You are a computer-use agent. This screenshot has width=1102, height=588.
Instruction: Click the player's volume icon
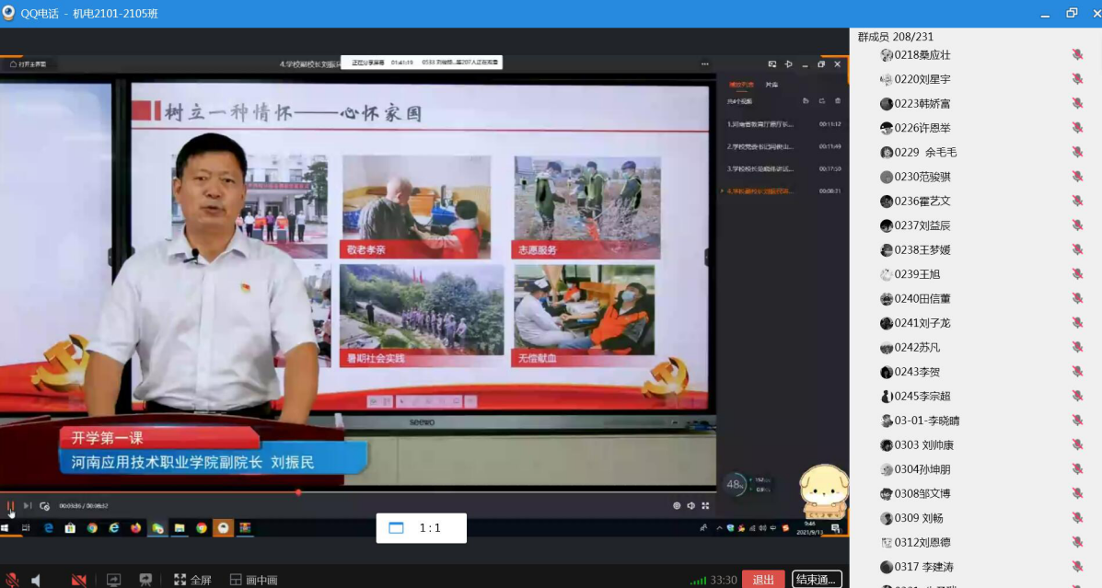coord(690,505)
